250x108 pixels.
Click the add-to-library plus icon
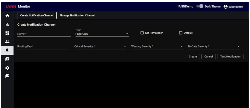7,59
